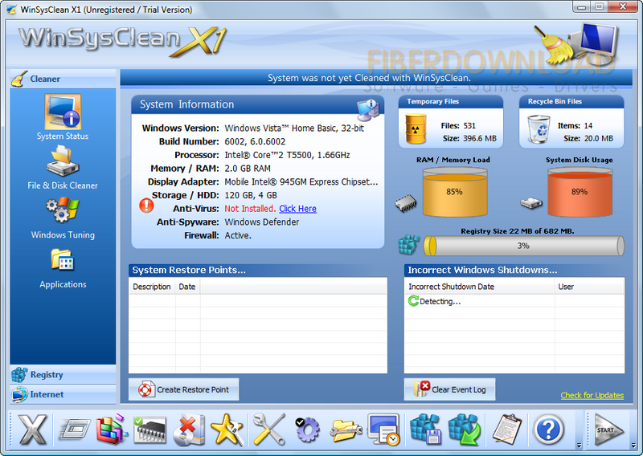Open the colored defrag blocks tool

111,429
